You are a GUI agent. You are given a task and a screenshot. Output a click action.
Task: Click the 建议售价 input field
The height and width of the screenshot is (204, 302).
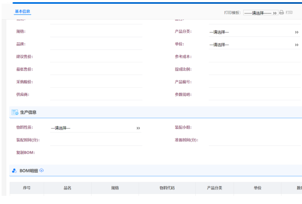pyautogui.click(x=96, y=58)
